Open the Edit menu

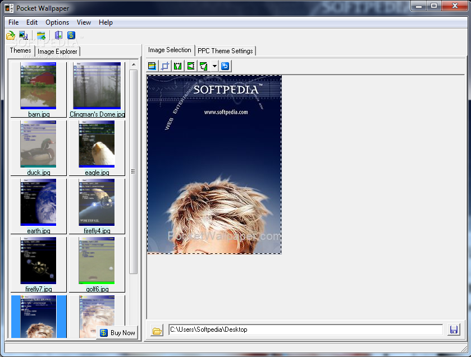coord(32,22)
